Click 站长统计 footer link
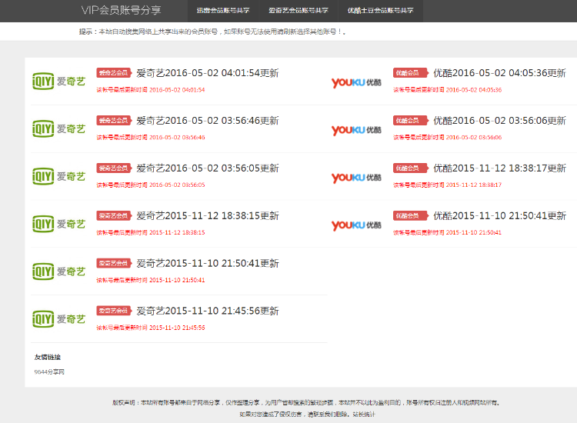Viewport: 577px width, 423px height. (364, 415)
